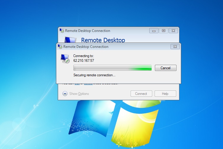Click the "Connecting to:" label
The height and width of the screenshot is (149, 223).
(84, 56)
